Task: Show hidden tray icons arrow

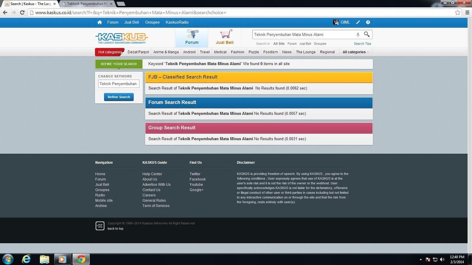Action: (421, 259)
